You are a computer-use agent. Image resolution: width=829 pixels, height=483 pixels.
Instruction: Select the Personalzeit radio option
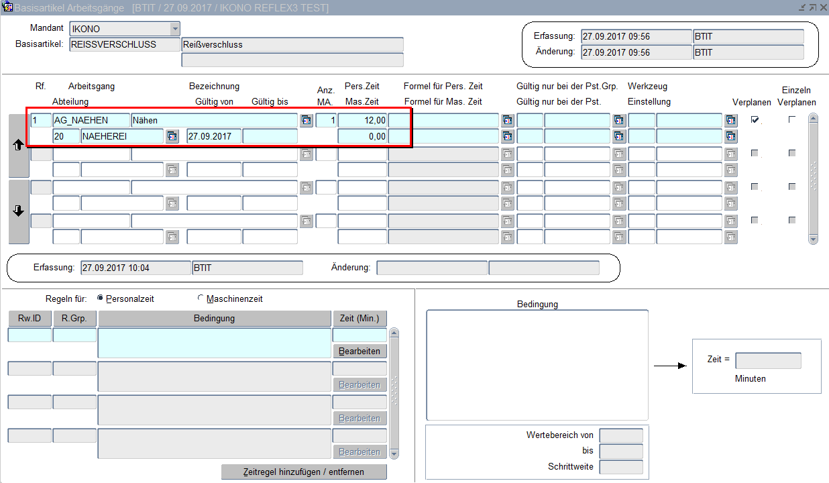click(x=101, y=299)
